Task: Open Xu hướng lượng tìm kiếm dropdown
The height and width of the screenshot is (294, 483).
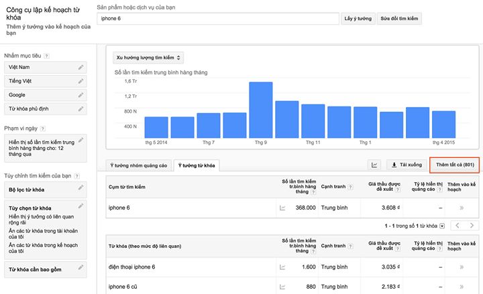Action: tap(148, 58)
